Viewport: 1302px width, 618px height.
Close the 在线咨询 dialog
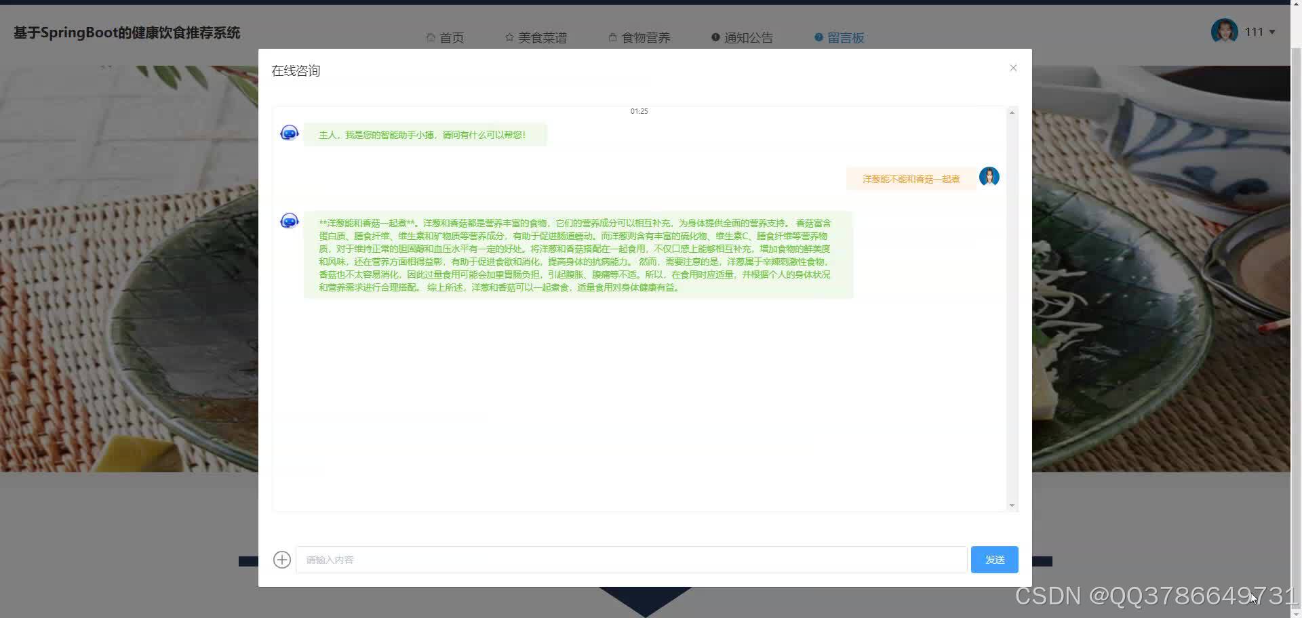click(1013, 68)
